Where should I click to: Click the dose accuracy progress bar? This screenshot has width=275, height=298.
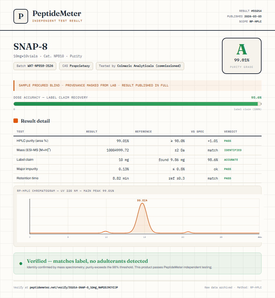[137, 104]
